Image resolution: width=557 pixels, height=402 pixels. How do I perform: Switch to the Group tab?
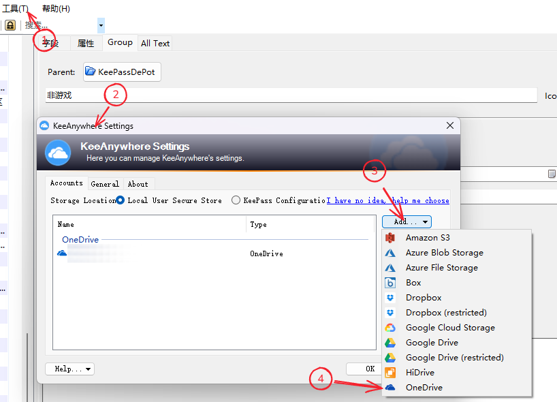120,42
